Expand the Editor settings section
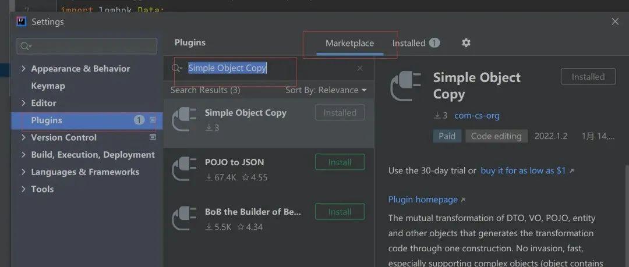Image resolution: width=629 pixels, height=267 pixels. [x=24, y=103]
